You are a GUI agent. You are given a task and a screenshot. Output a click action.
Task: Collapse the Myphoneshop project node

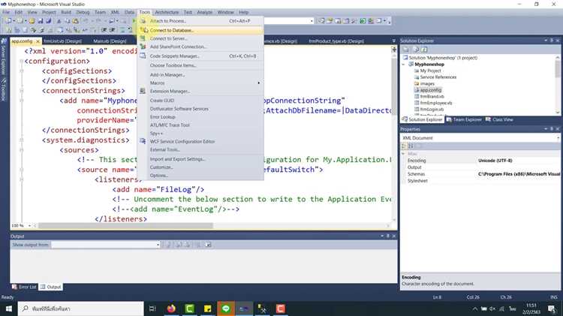pyautogui.click(x=404, y=65)
